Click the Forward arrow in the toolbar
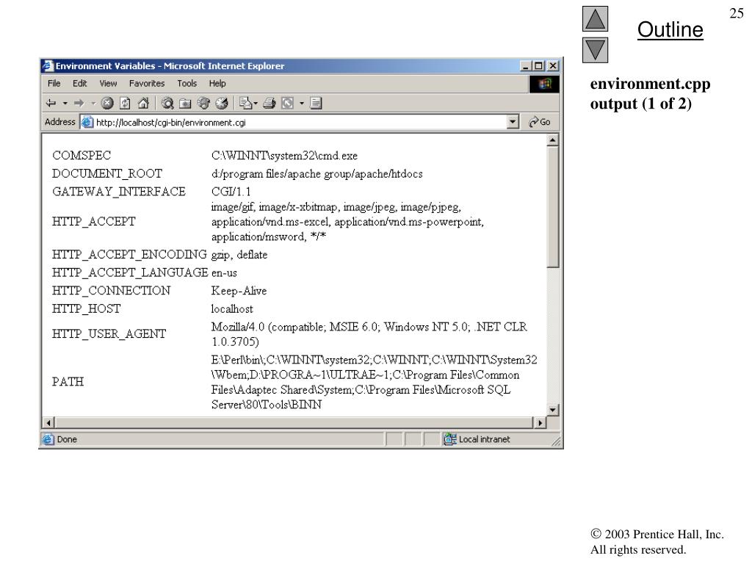The width and height of the screenshot is (752, 564). tap(79, 103)
